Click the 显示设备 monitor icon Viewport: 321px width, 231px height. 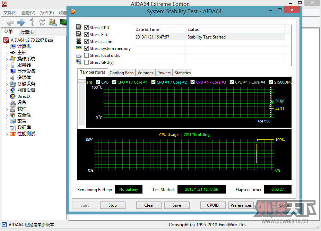(x=13, y=71)
